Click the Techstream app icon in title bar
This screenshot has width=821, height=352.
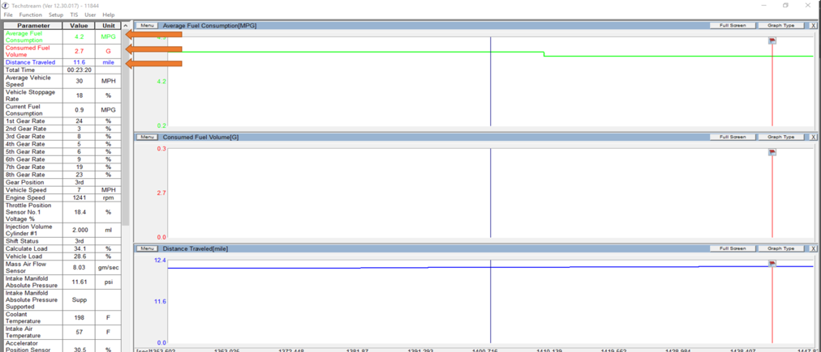(x=6, y=5)
